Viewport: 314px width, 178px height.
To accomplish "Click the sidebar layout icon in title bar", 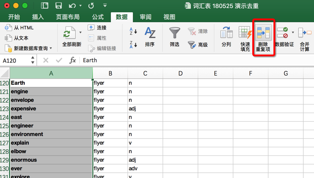I will coord(45,5).
